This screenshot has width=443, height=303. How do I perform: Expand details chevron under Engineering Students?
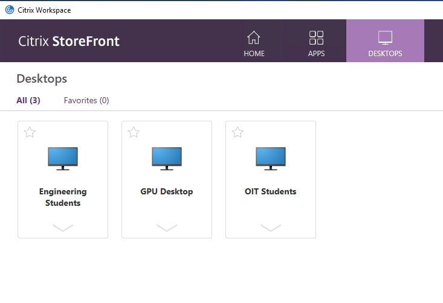click(x=63, y=228)
